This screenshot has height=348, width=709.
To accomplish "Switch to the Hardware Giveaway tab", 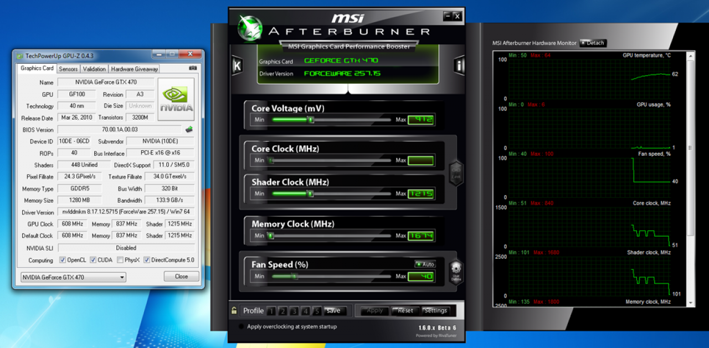I will pyautogui.click(x=134, y=69).
